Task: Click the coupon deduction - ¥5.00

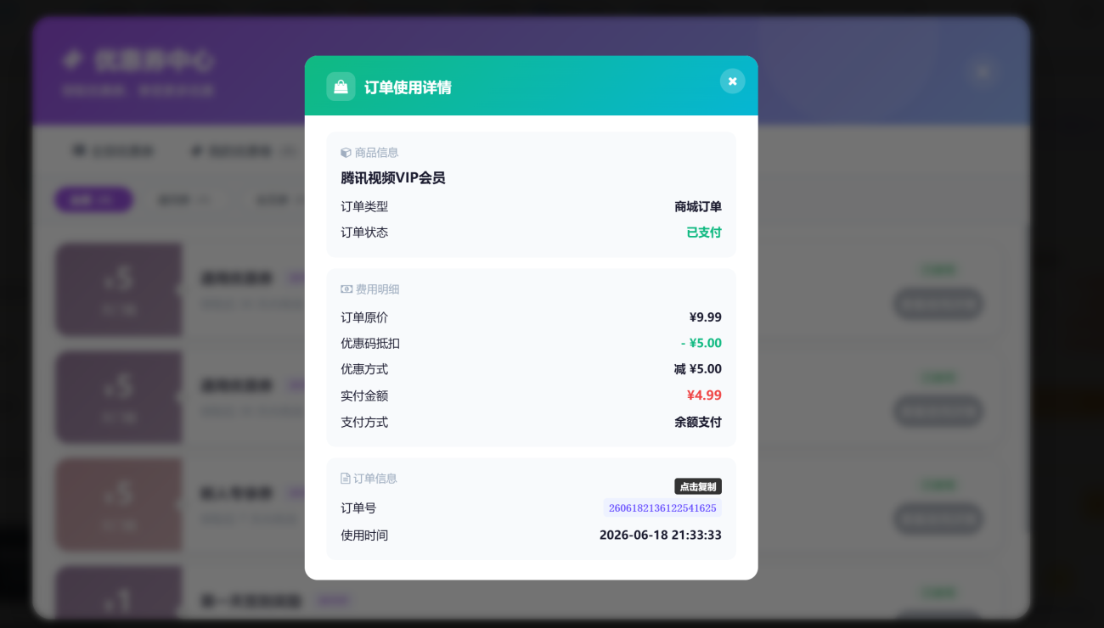Action: coord(701,343)
